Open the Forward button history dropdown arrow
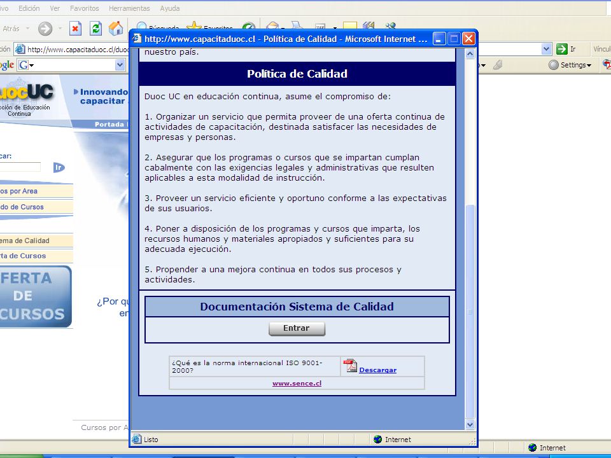Screen dimensions: 611x458 [x=60, y=29]
